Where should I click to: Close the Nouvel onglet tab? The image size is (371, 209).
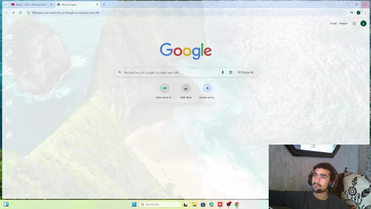click(x=97, y=4)
